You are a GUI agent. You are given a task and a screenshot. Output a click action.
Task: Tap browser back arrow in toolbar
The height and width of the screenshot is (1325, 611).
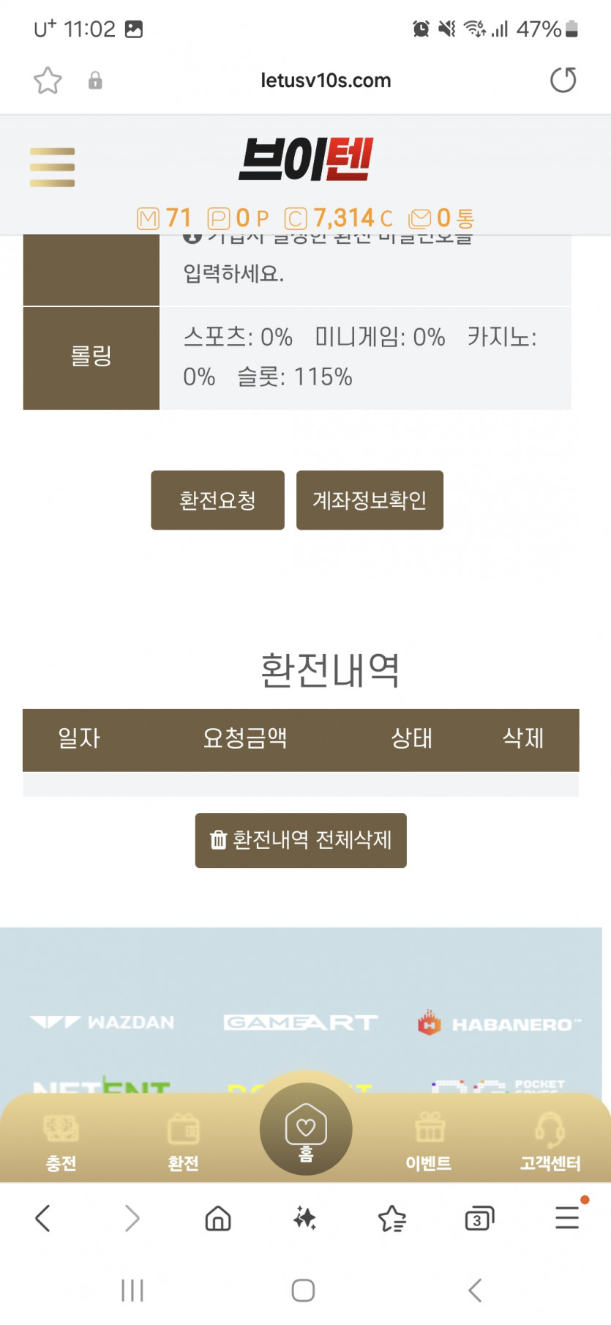(43, 1218)
